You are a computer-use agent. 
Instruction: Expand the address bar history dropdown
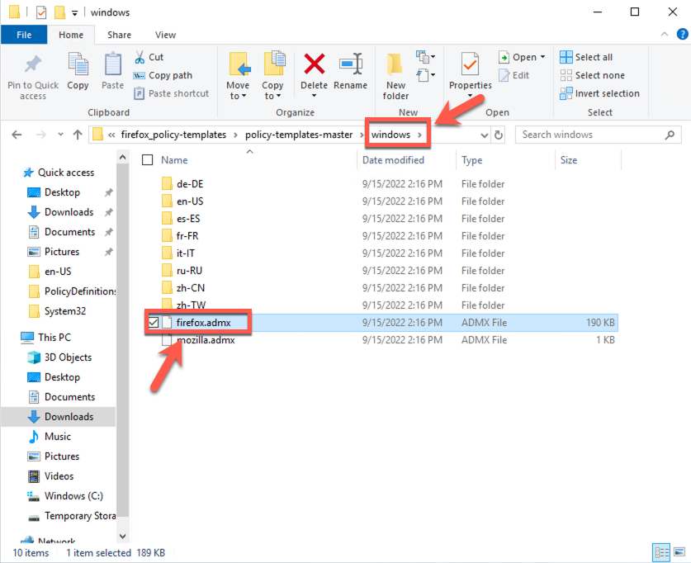[485, 135]
